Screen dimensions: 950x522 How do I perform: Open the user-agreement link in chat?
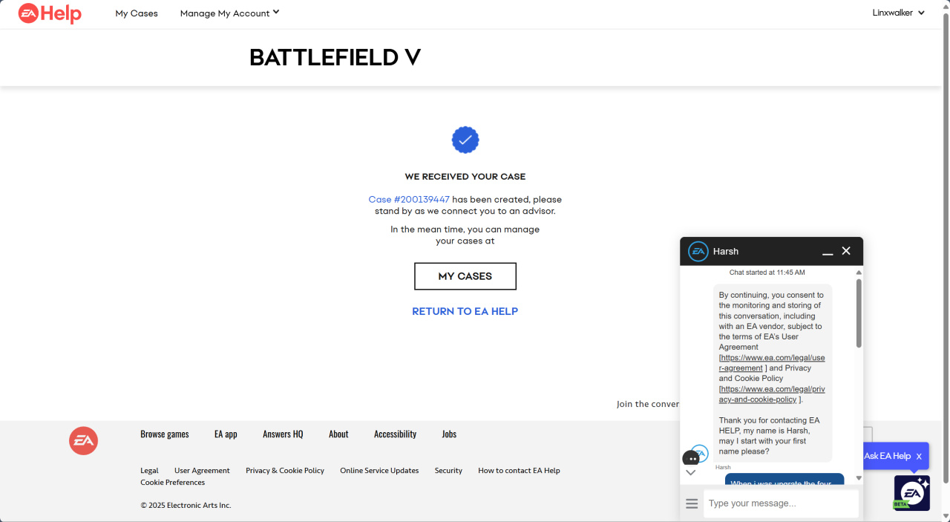click(x=772, y=363)
